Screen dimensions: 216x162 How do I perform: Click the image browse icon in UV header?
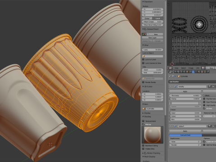203,68
